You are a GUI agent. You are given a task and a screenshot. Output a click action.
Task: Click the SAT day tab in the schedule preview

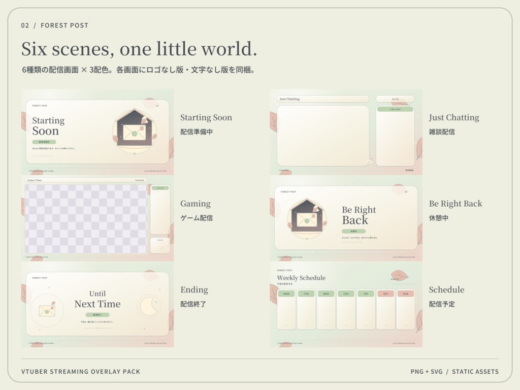[x=386, y=294]
